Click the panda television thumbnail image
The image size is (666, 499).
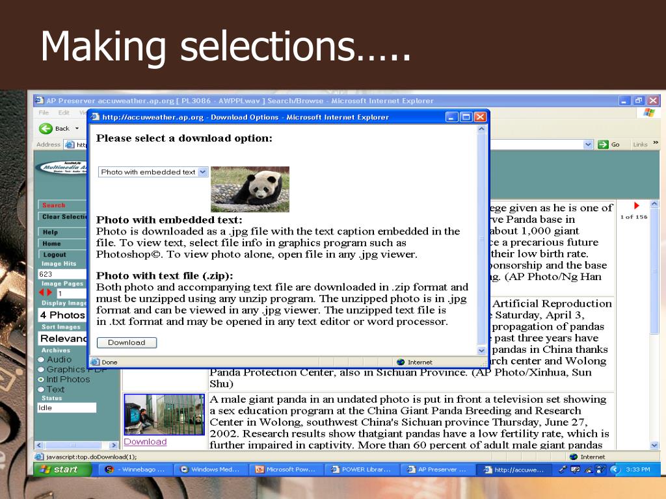[x=165, y=415]
